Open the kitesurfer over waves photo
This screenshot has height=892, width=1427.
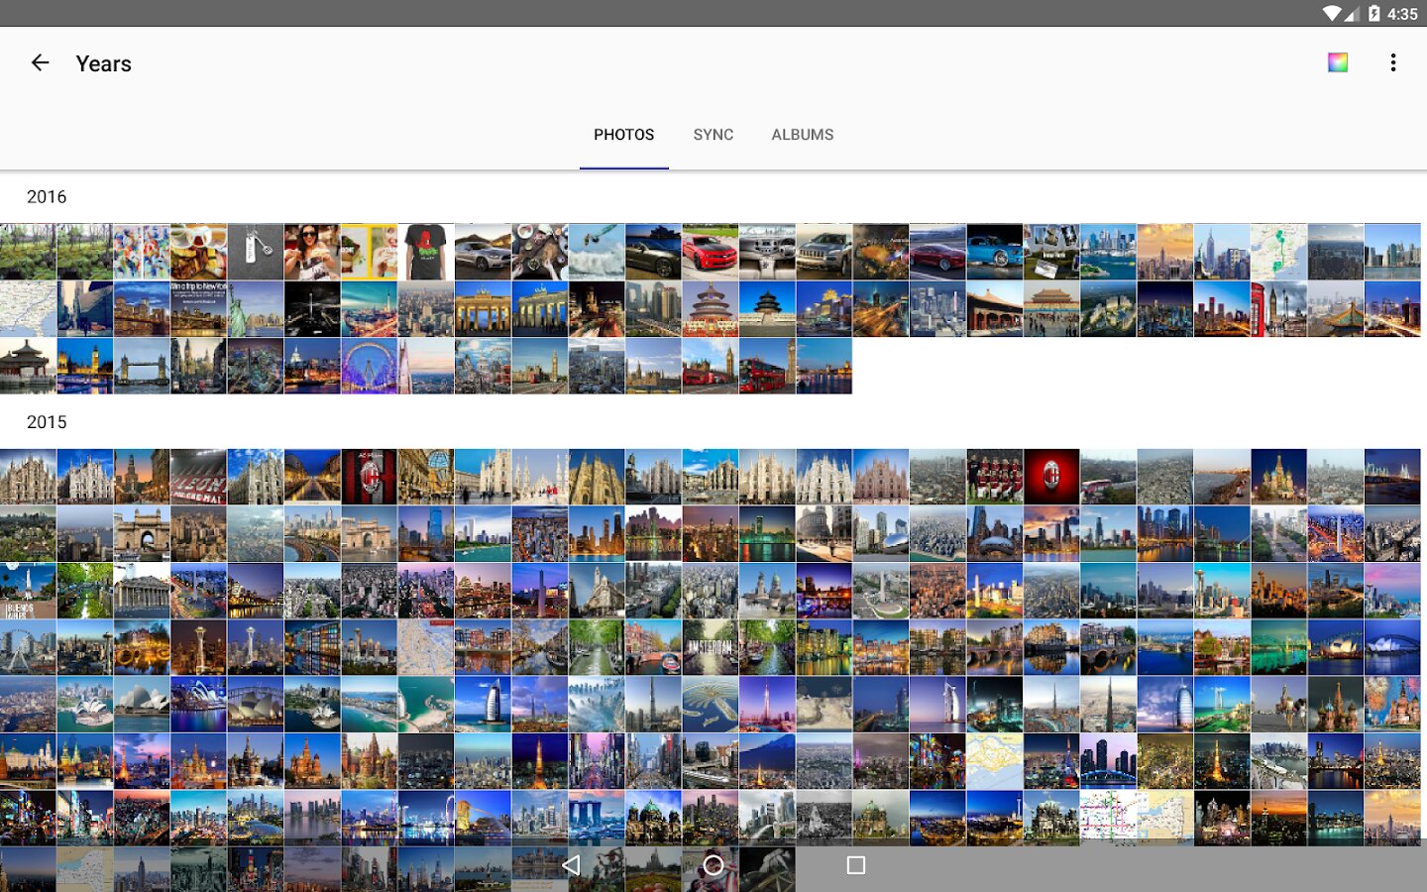(597, 252)
